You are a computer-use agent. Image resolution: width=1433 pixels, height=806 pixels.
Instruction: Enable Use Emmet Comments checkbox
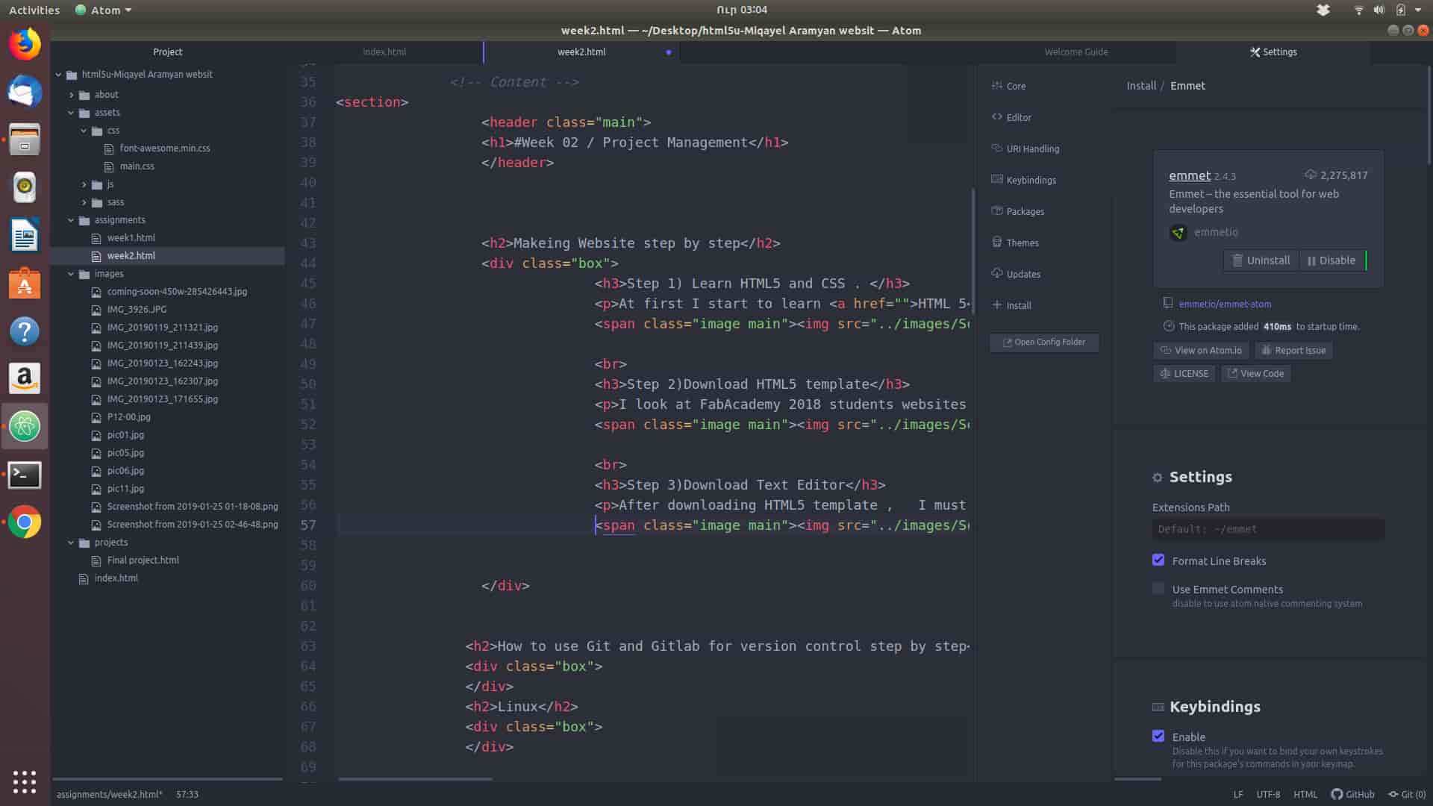coord(1158,589)
